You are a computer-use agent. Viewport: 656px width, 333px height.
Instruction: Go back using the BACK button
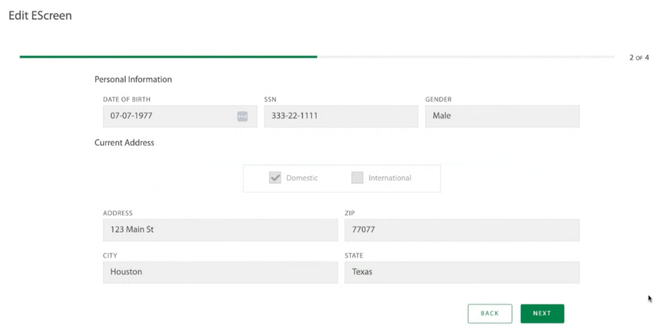(x=489, y=313)
